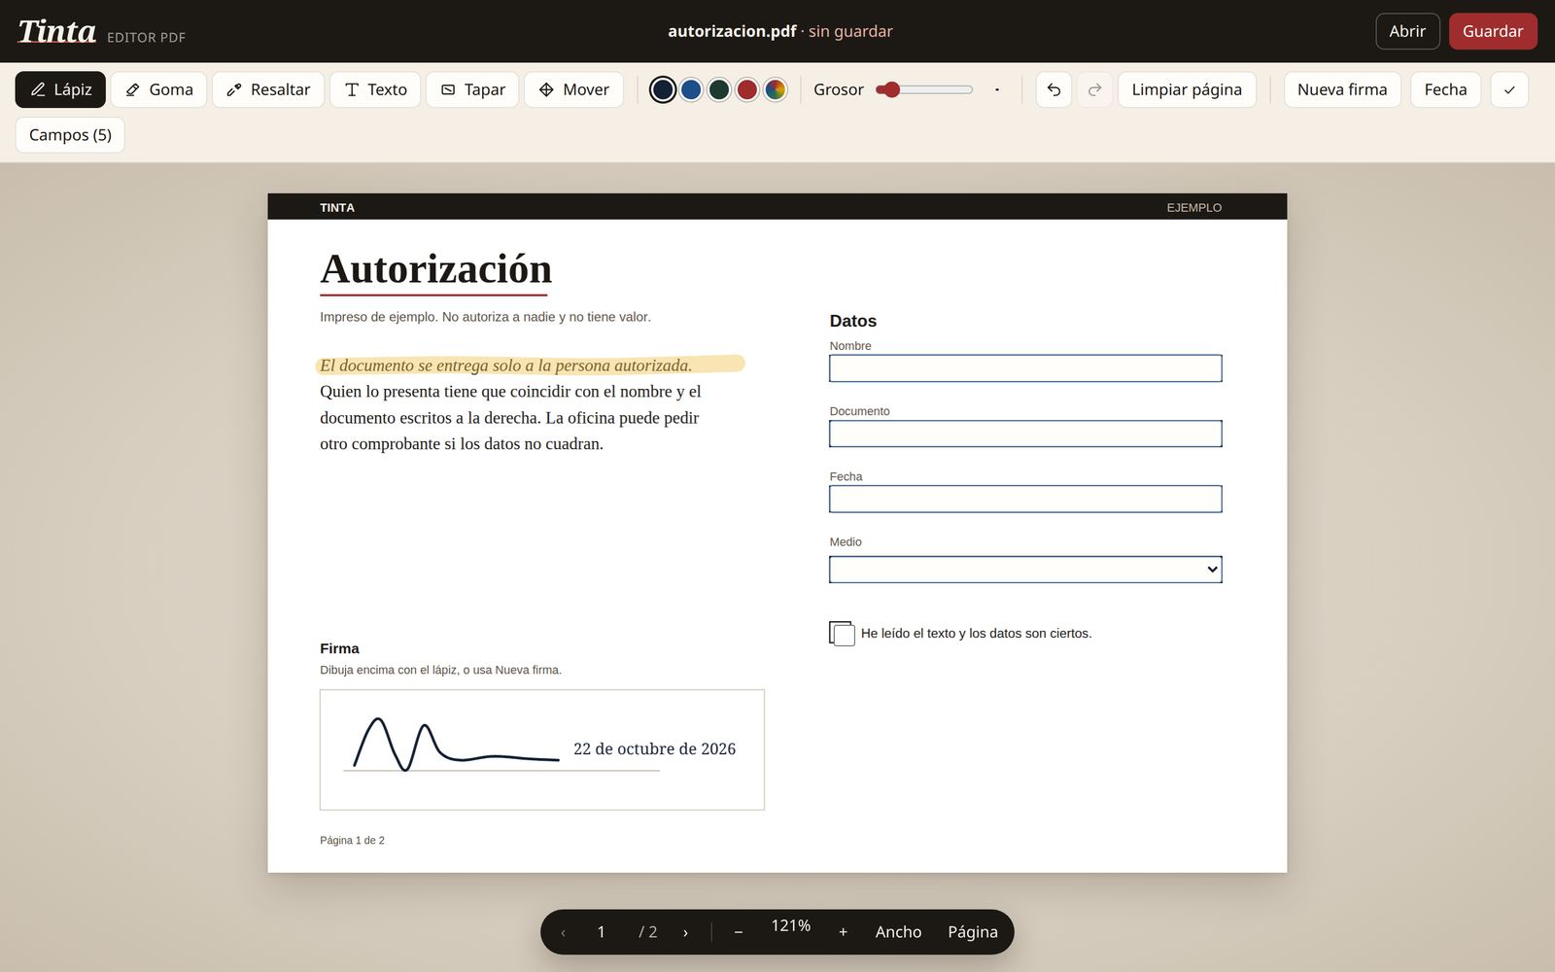Click the Autorización heading
This screenshot has width=1555, height=972.
point(435,269)
